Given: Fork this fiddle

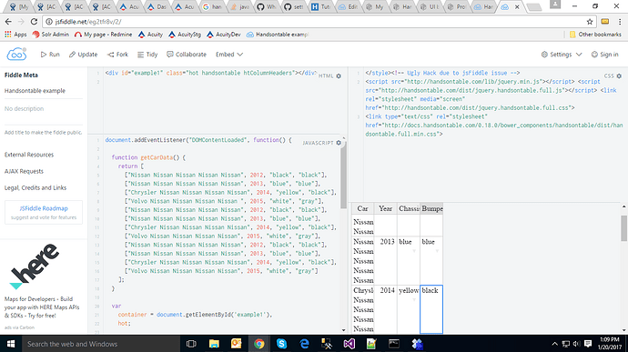Looking at the screenshot, I should [117, 55].
